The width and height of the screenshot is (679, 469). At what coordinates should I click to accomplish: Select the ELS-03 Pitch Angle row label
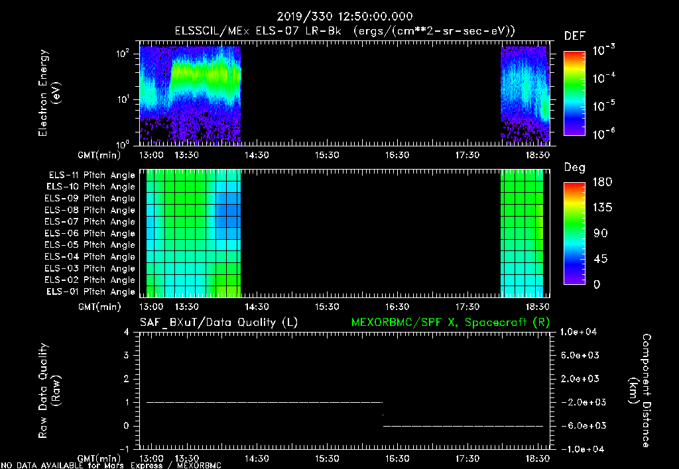[90, 268]
